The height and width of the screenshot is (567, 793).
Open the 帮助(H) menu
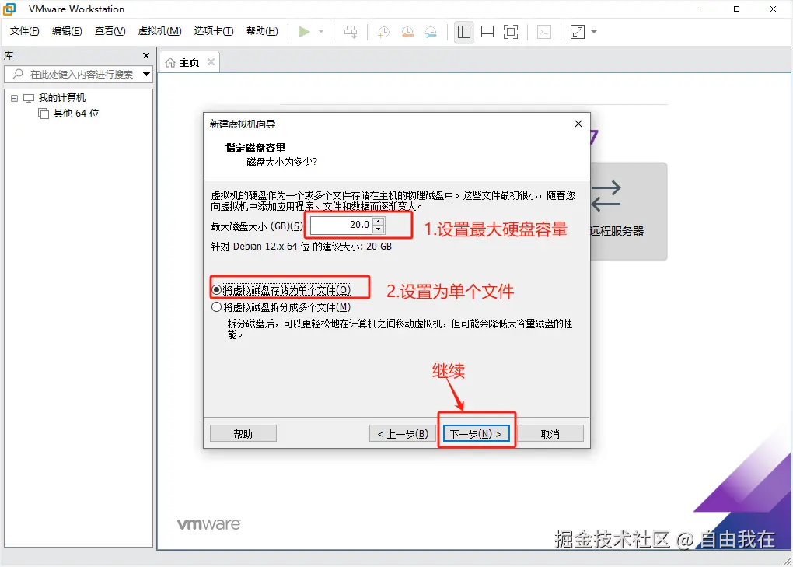click(x=262, y=31)
